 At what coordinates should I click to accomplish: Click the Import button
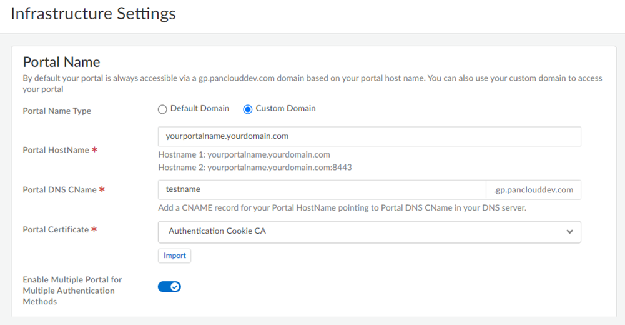tap(175, 256)
